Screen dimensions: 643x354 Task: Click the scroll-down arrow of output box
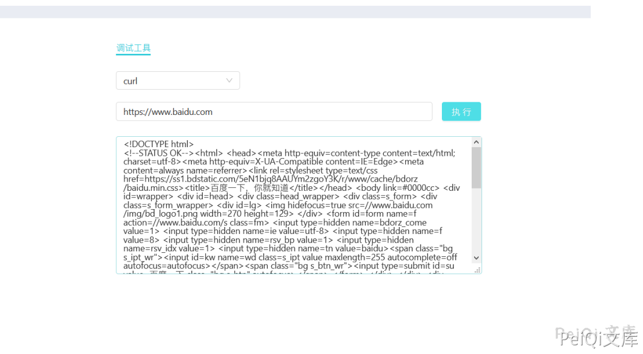pos(476,258)
